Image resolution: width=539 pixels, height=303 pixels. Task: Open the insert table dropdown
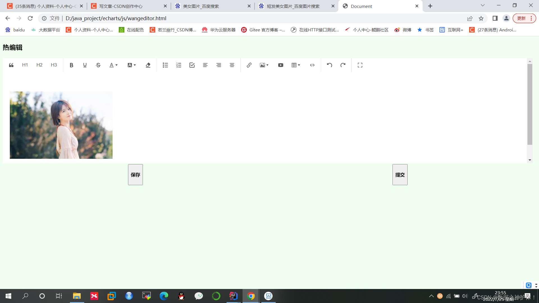coord(296,65)
